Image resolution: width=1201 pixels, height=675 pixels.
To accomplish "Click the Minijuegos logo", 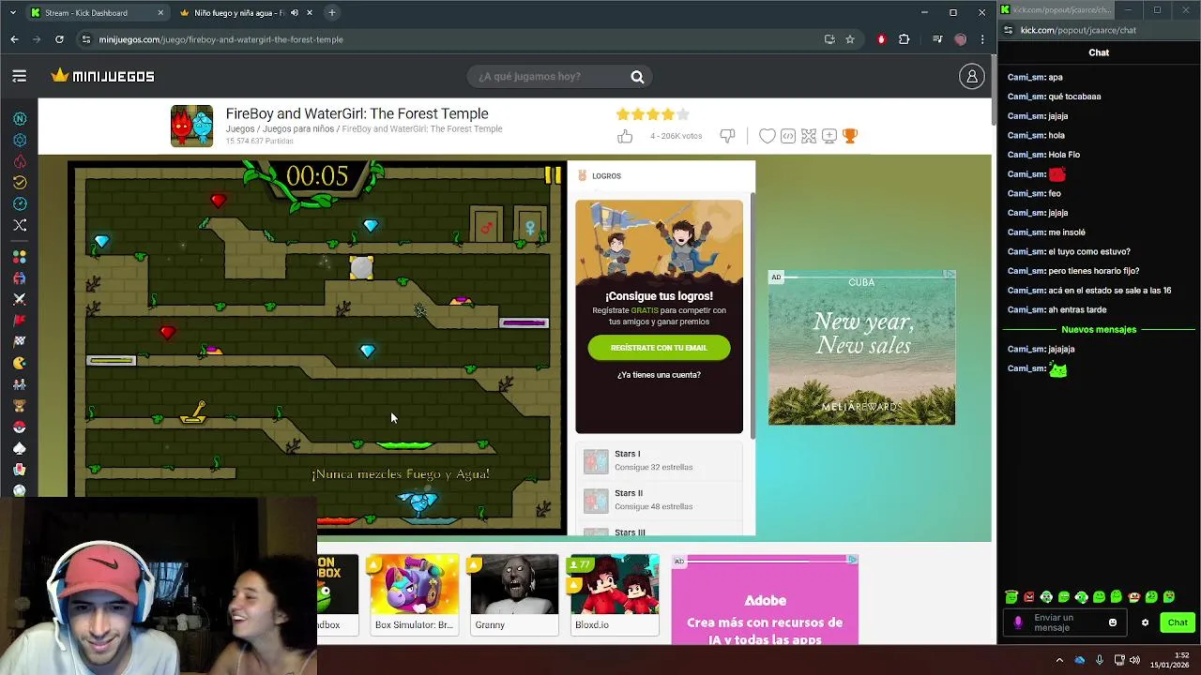I will pos(103,76).
